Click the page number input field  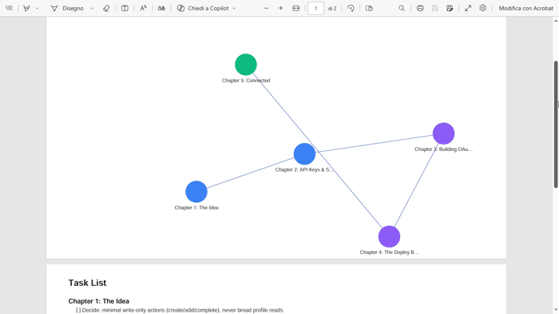pos(315,8)
